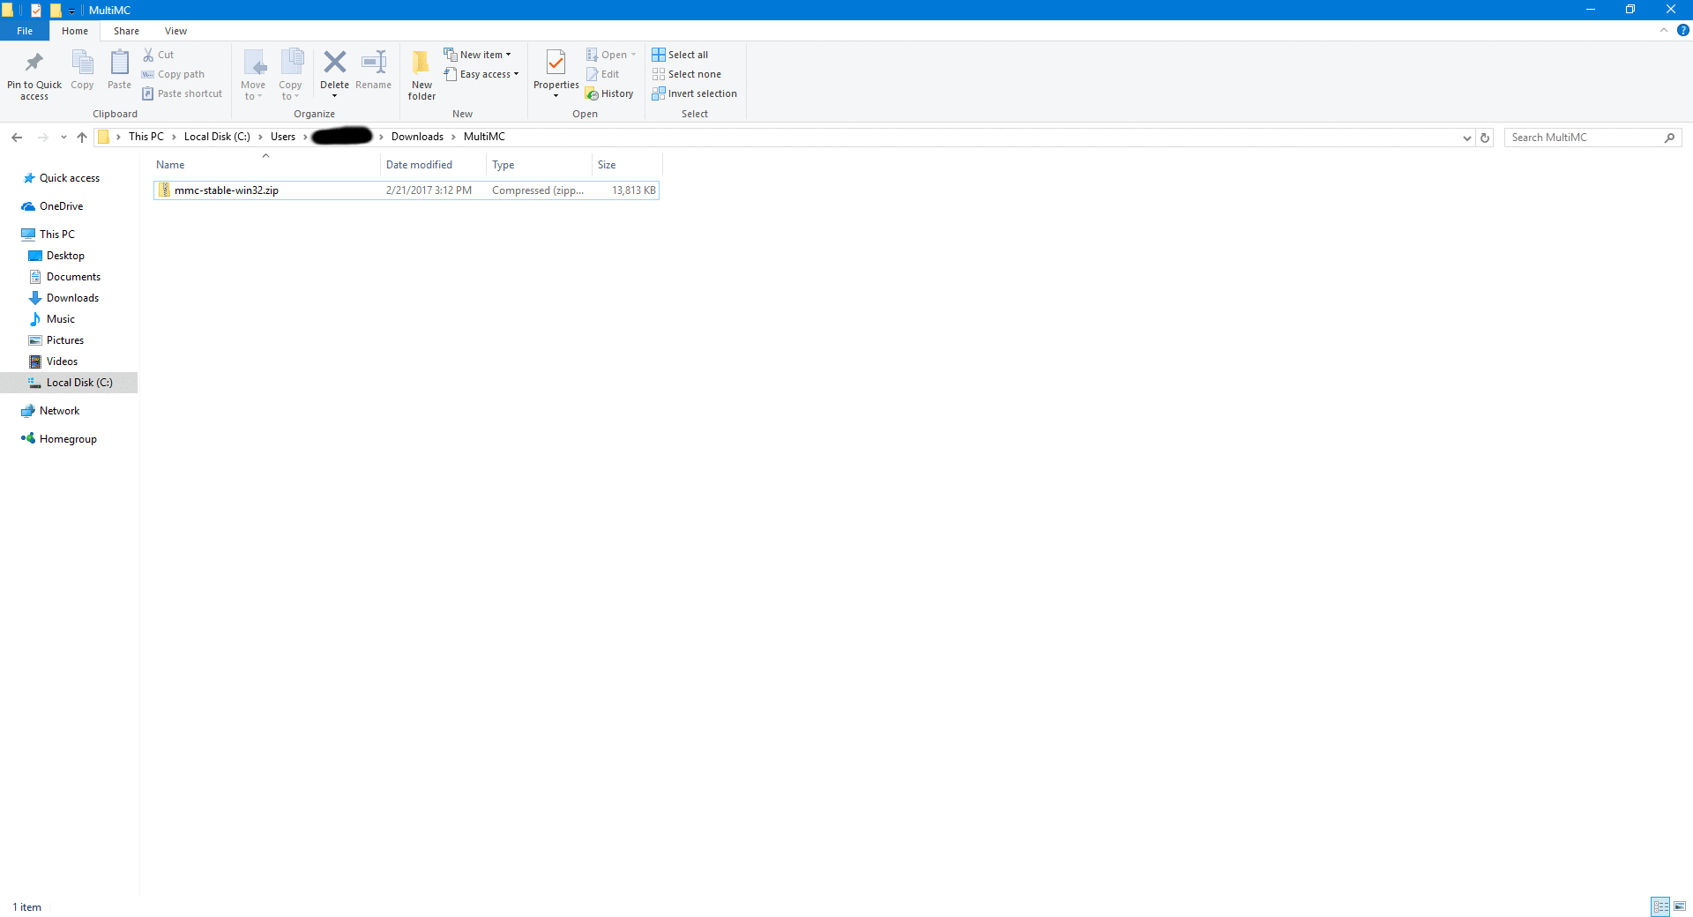This screenshot has width=1693, height=917.
Task: Switch to large icons view layout
Action: (1680, 906)
